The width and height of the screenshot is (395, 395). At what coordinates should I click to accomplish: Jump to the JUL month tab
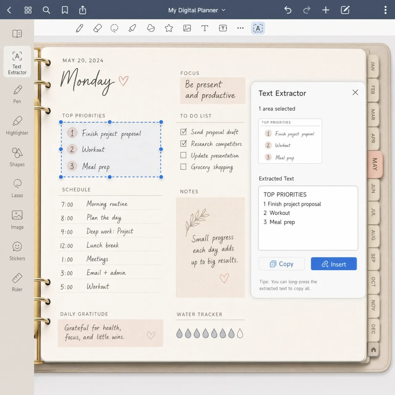(373, 212)
